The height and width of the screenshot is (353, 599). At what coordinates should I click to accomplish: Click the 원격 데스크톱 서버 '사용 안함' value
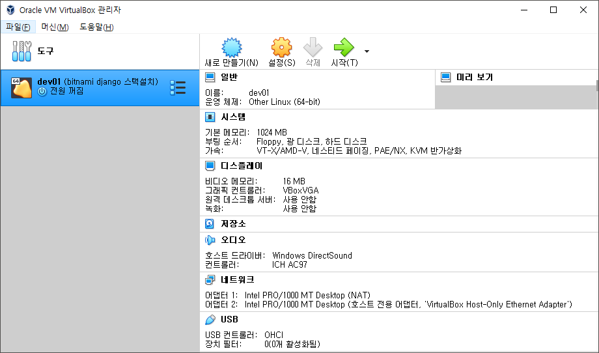299,199
